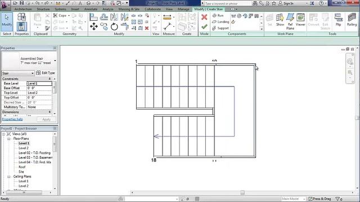Image resolution: width=360 pixels, height=202 pixels.
Task: Open the Architecture ribbon tab
Action: click(23, 9)
